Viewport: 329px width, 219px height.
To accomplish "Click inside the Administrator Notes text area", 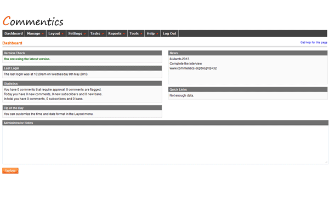I will click(x=164, y=145).
